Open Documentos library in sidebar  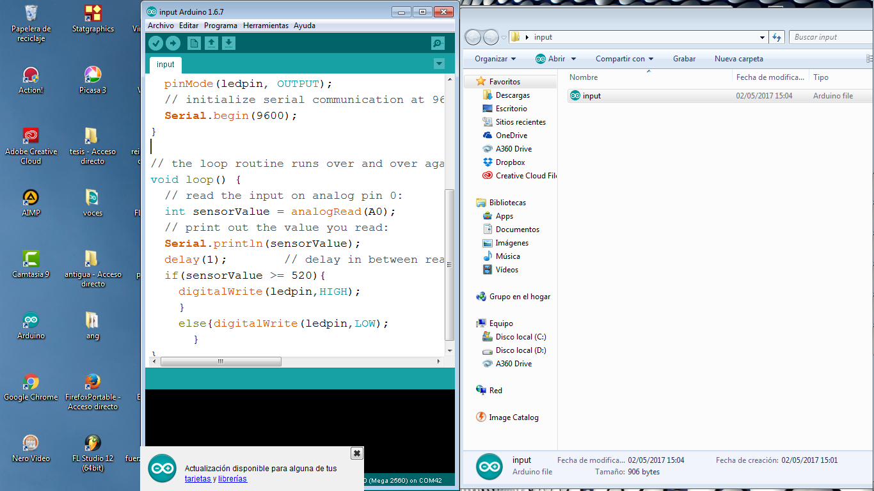[517, 230]
